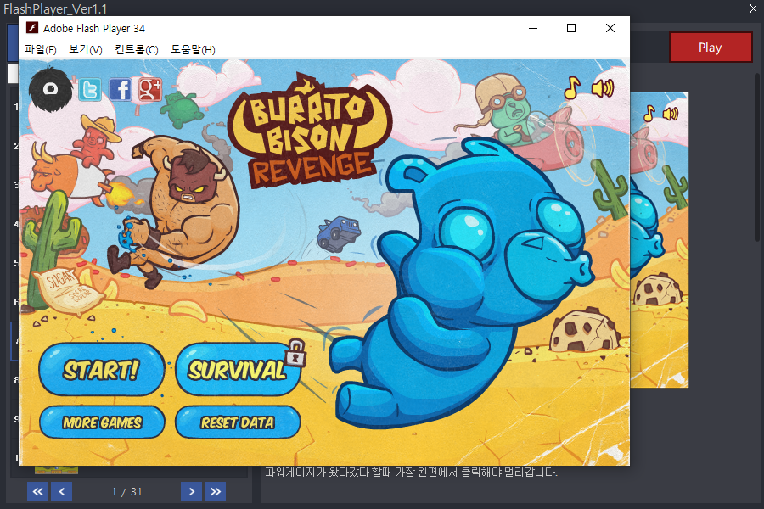Toggle game music with the note icon
The image size is (764, 509).
[x=572, y=88]
